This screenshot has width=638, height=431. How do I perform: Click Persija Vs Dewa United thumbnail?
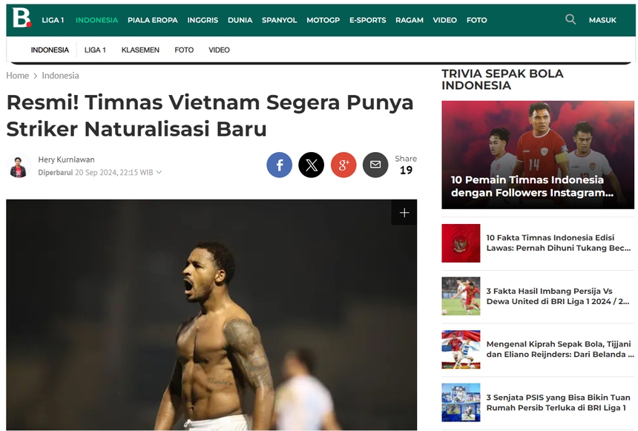coord(461,296)
